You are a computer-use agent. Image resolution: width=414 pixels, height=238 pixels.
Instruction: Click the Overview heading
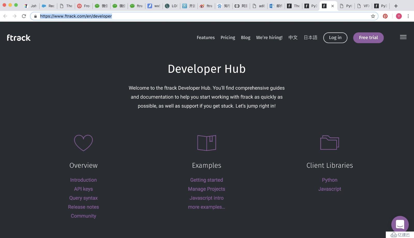83,165
